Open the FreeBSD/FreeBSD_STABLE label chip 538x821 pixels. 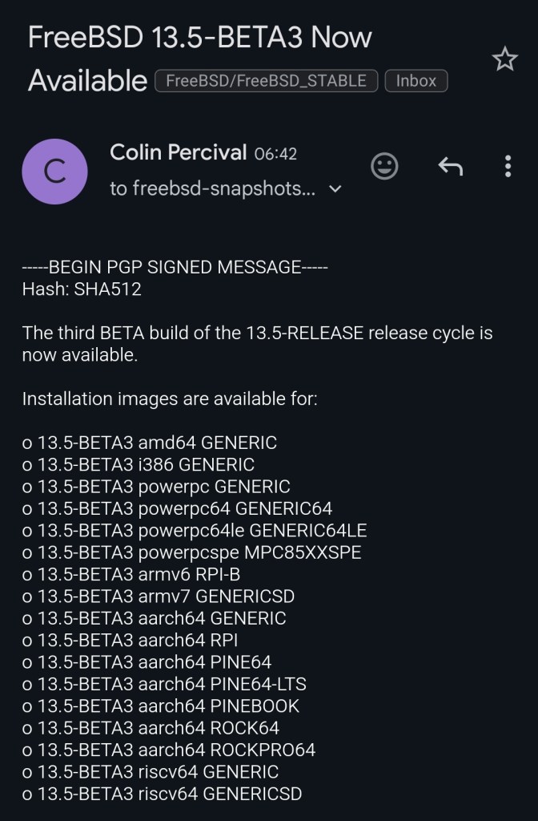[266, 81]
